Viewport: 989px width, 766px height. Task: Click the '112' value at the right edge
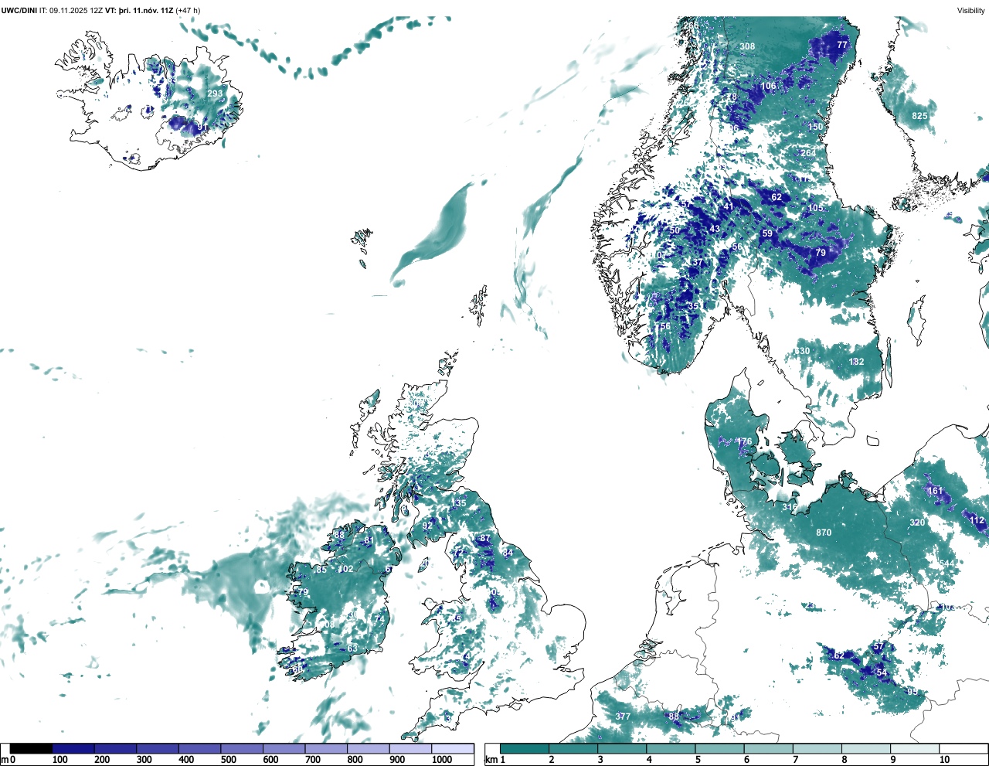(977, 520)
